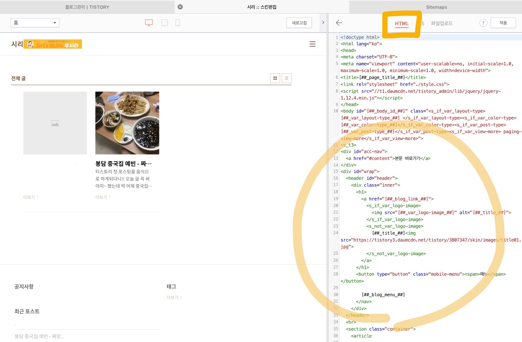The image size is (522, 342).
Task: Click the 전체 글 heading
Action: 18,78
